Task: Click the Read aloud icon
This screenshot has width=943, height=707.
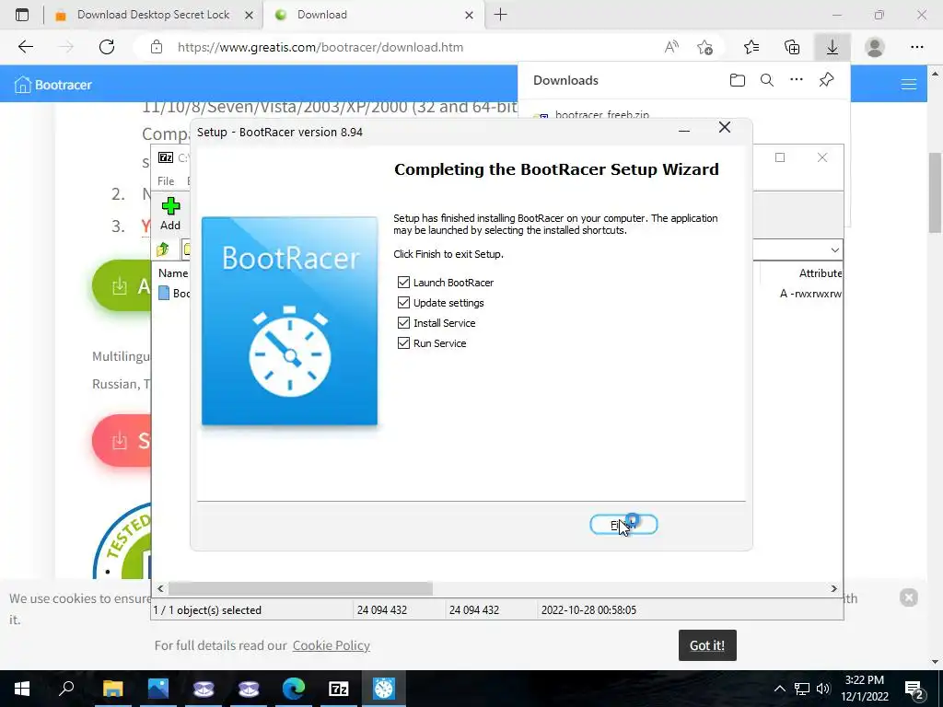Action: tap(671, 47)
